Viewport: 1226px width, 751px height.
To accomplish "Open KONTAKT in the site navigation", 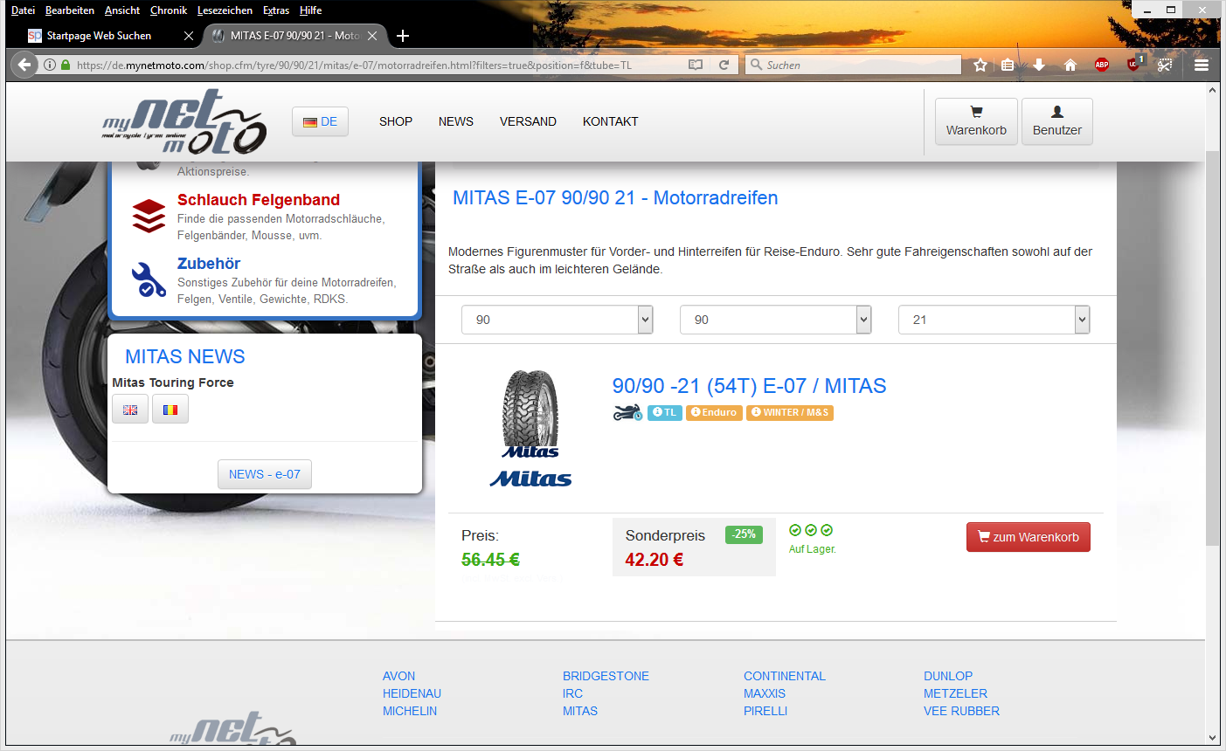I will click(x=611, y=121).
